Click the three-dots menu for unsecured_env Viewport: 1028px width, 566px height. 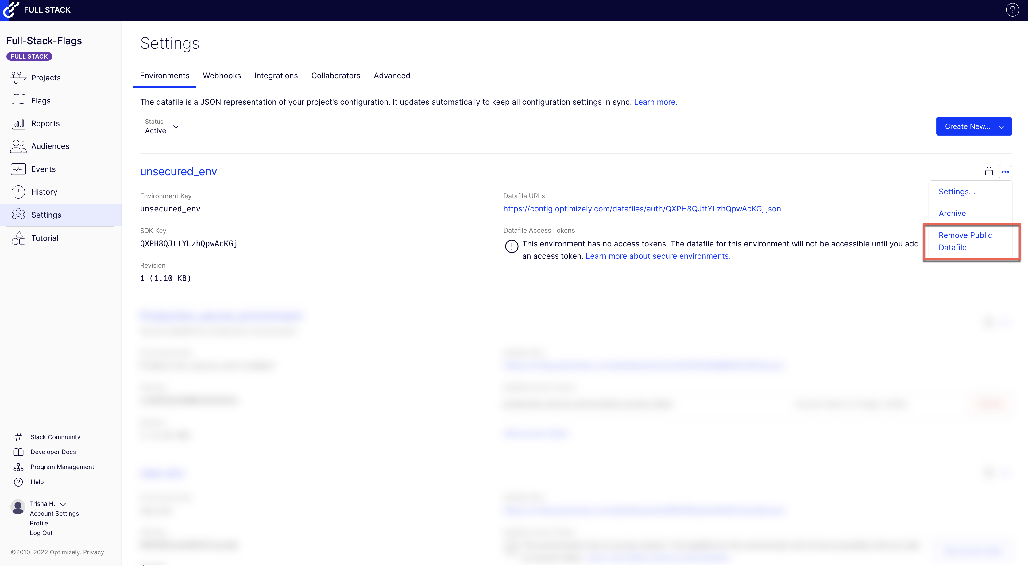click(1005, 172)
